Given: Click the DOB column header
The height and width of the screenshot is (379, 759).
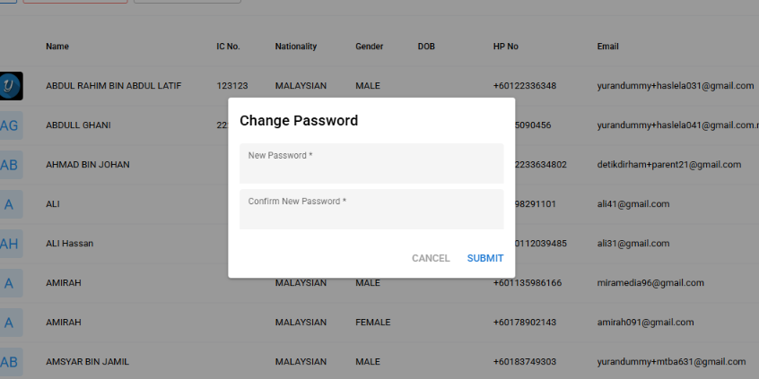Looking at the screenshot, I should [426, 47].
